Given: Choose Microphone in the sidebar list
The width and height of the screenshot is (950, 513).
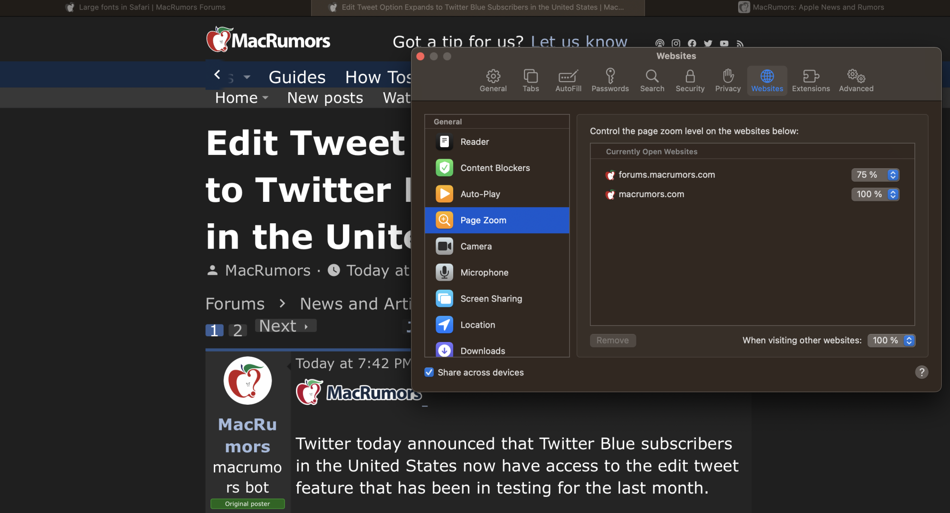Looking at the screenshot, I should coord(484,273).
